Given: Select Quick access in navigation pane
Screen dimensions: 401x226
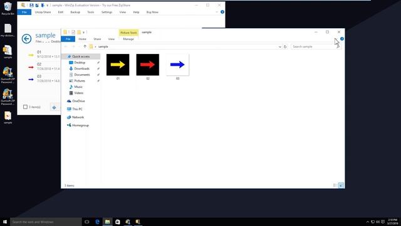Looking at the screenshot, I should (x=81, y=56).
